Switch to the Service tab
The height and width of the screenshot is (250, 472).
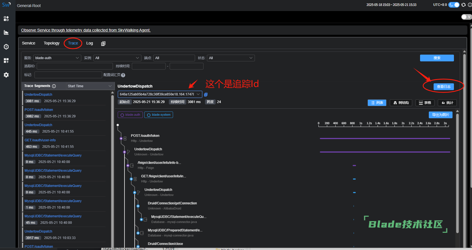click(29, 43)
